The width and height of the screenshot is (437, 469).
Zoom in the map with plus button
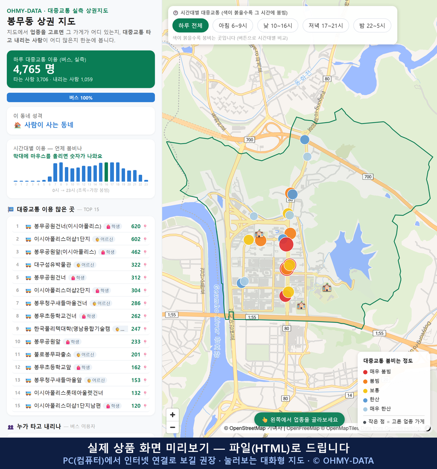coord(172,415)
